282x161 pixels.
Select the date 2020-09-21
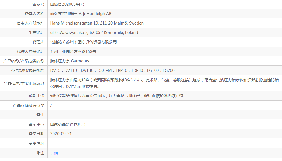61,134
